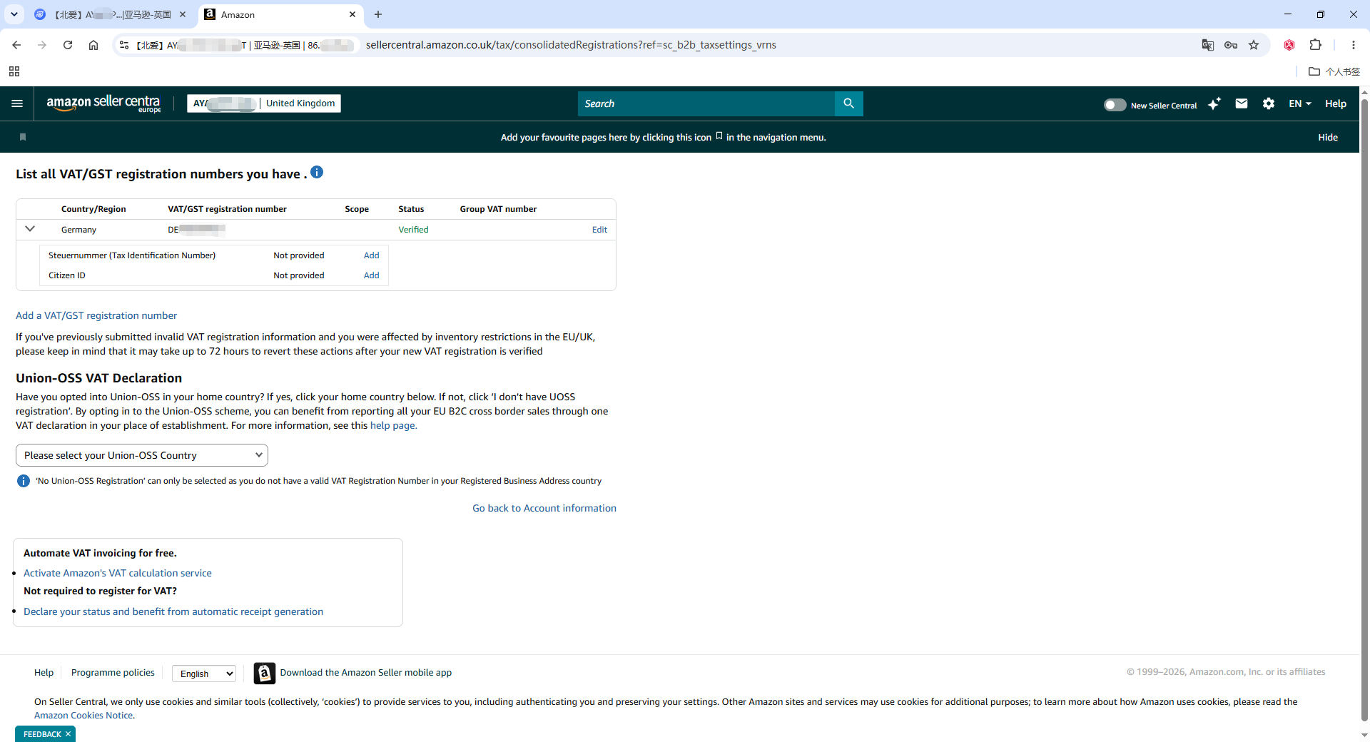Click the password key icon in address bar
The width and height of the screenshot is (1370, 742).
(1231, 45)
